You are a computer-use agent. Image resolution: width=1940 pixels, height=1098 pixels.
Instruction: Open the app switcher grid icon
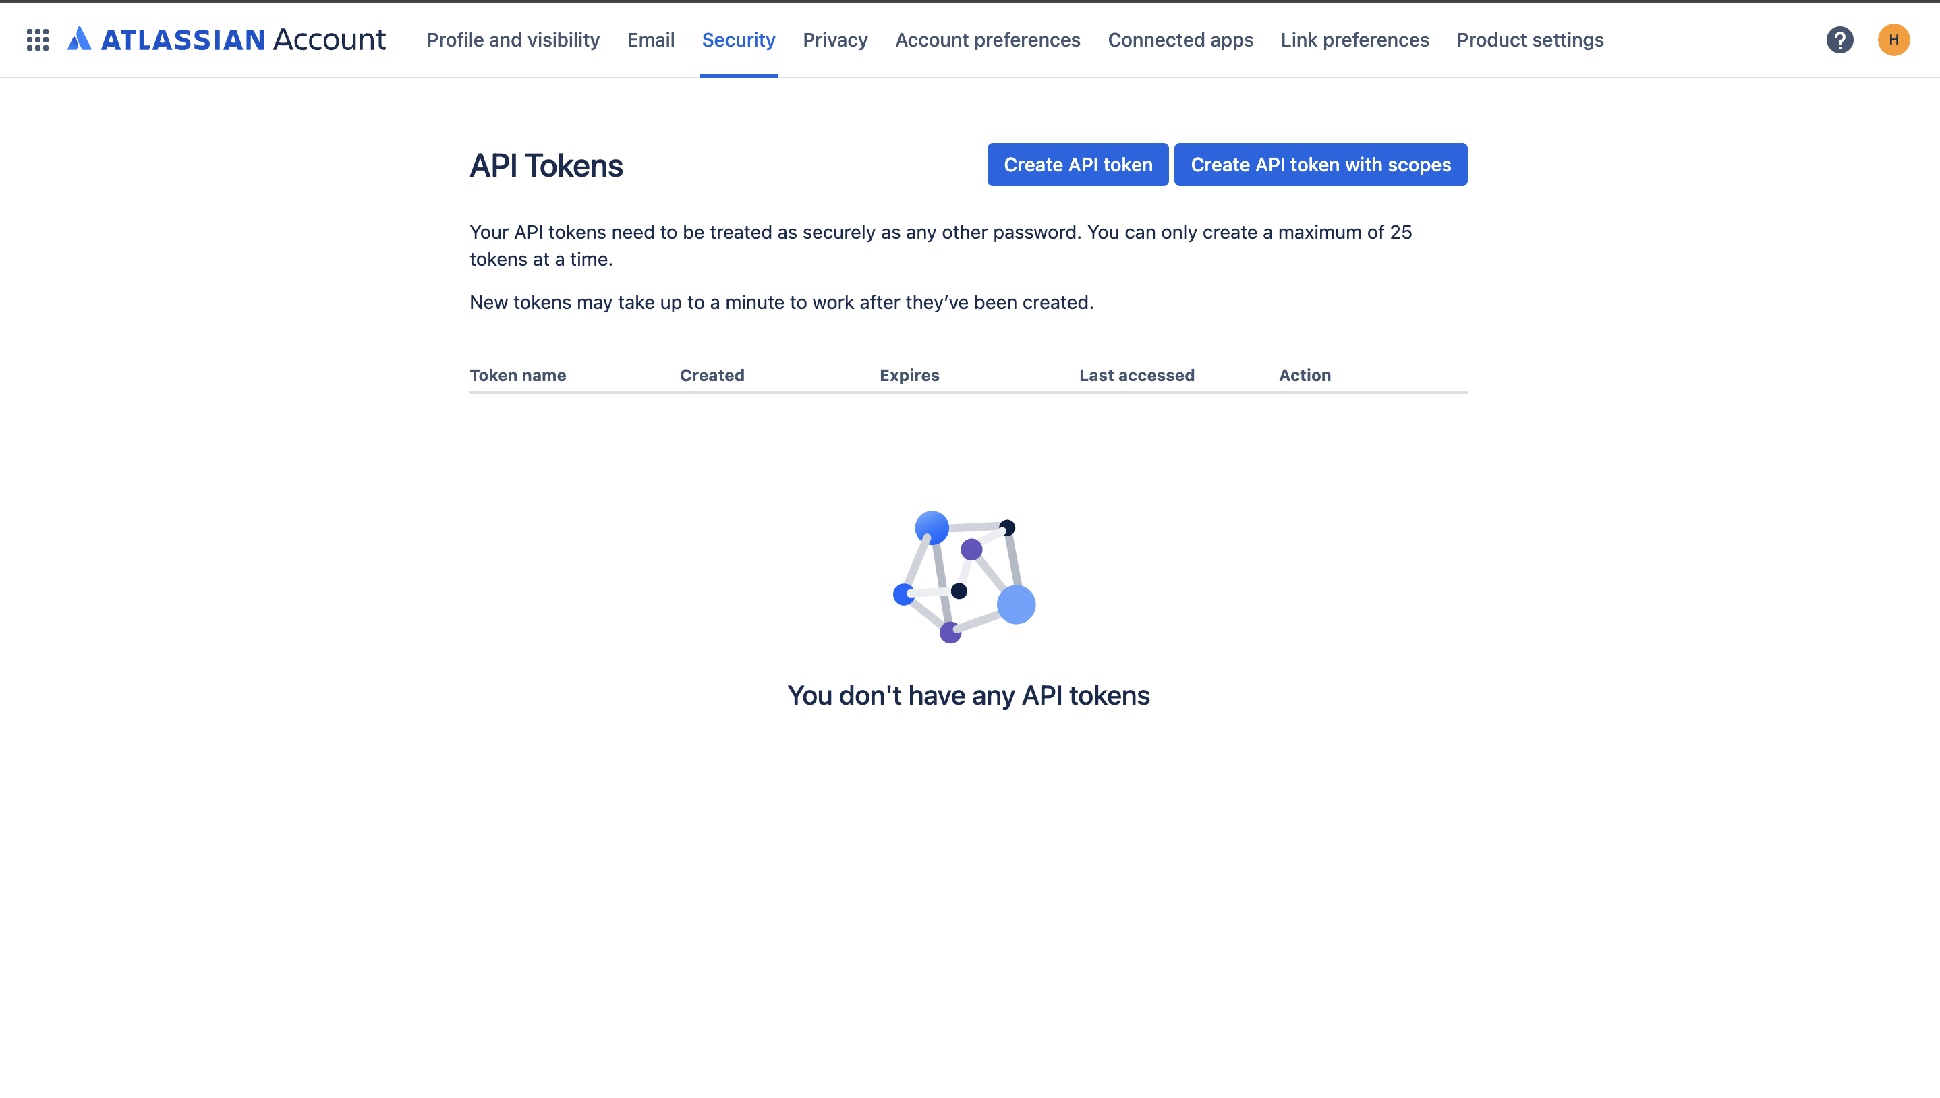click(x=38, y=40)
